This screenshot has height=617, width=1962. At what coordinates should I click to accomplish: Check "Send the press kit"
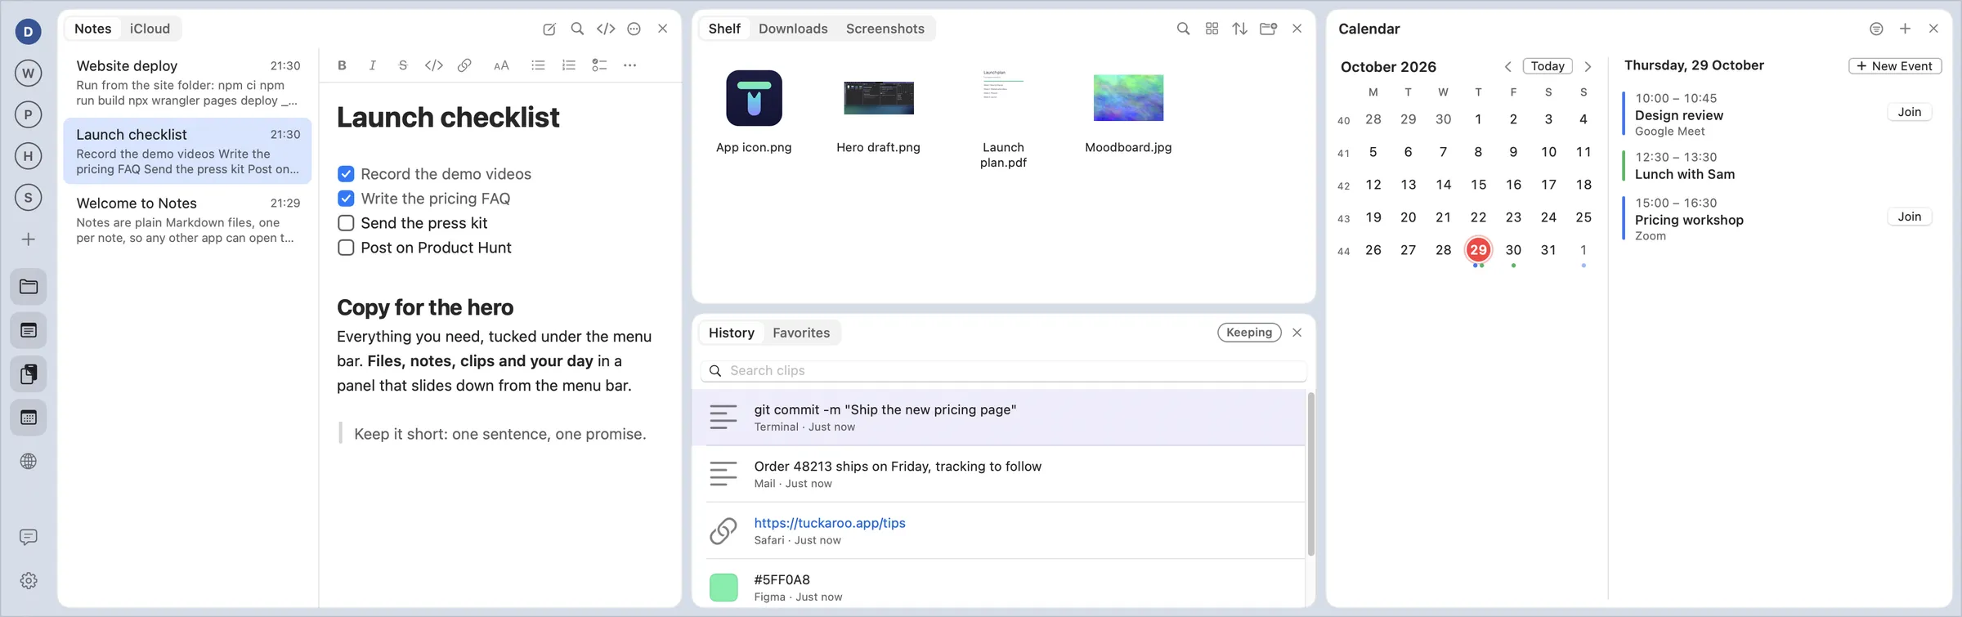pos(346,223)
